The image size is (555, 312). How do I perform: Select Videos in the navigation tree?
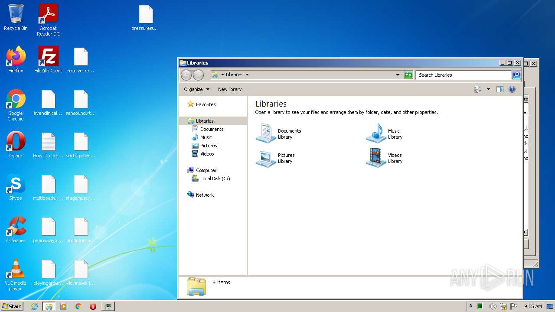pyautogui.click(x=207, y=154)
